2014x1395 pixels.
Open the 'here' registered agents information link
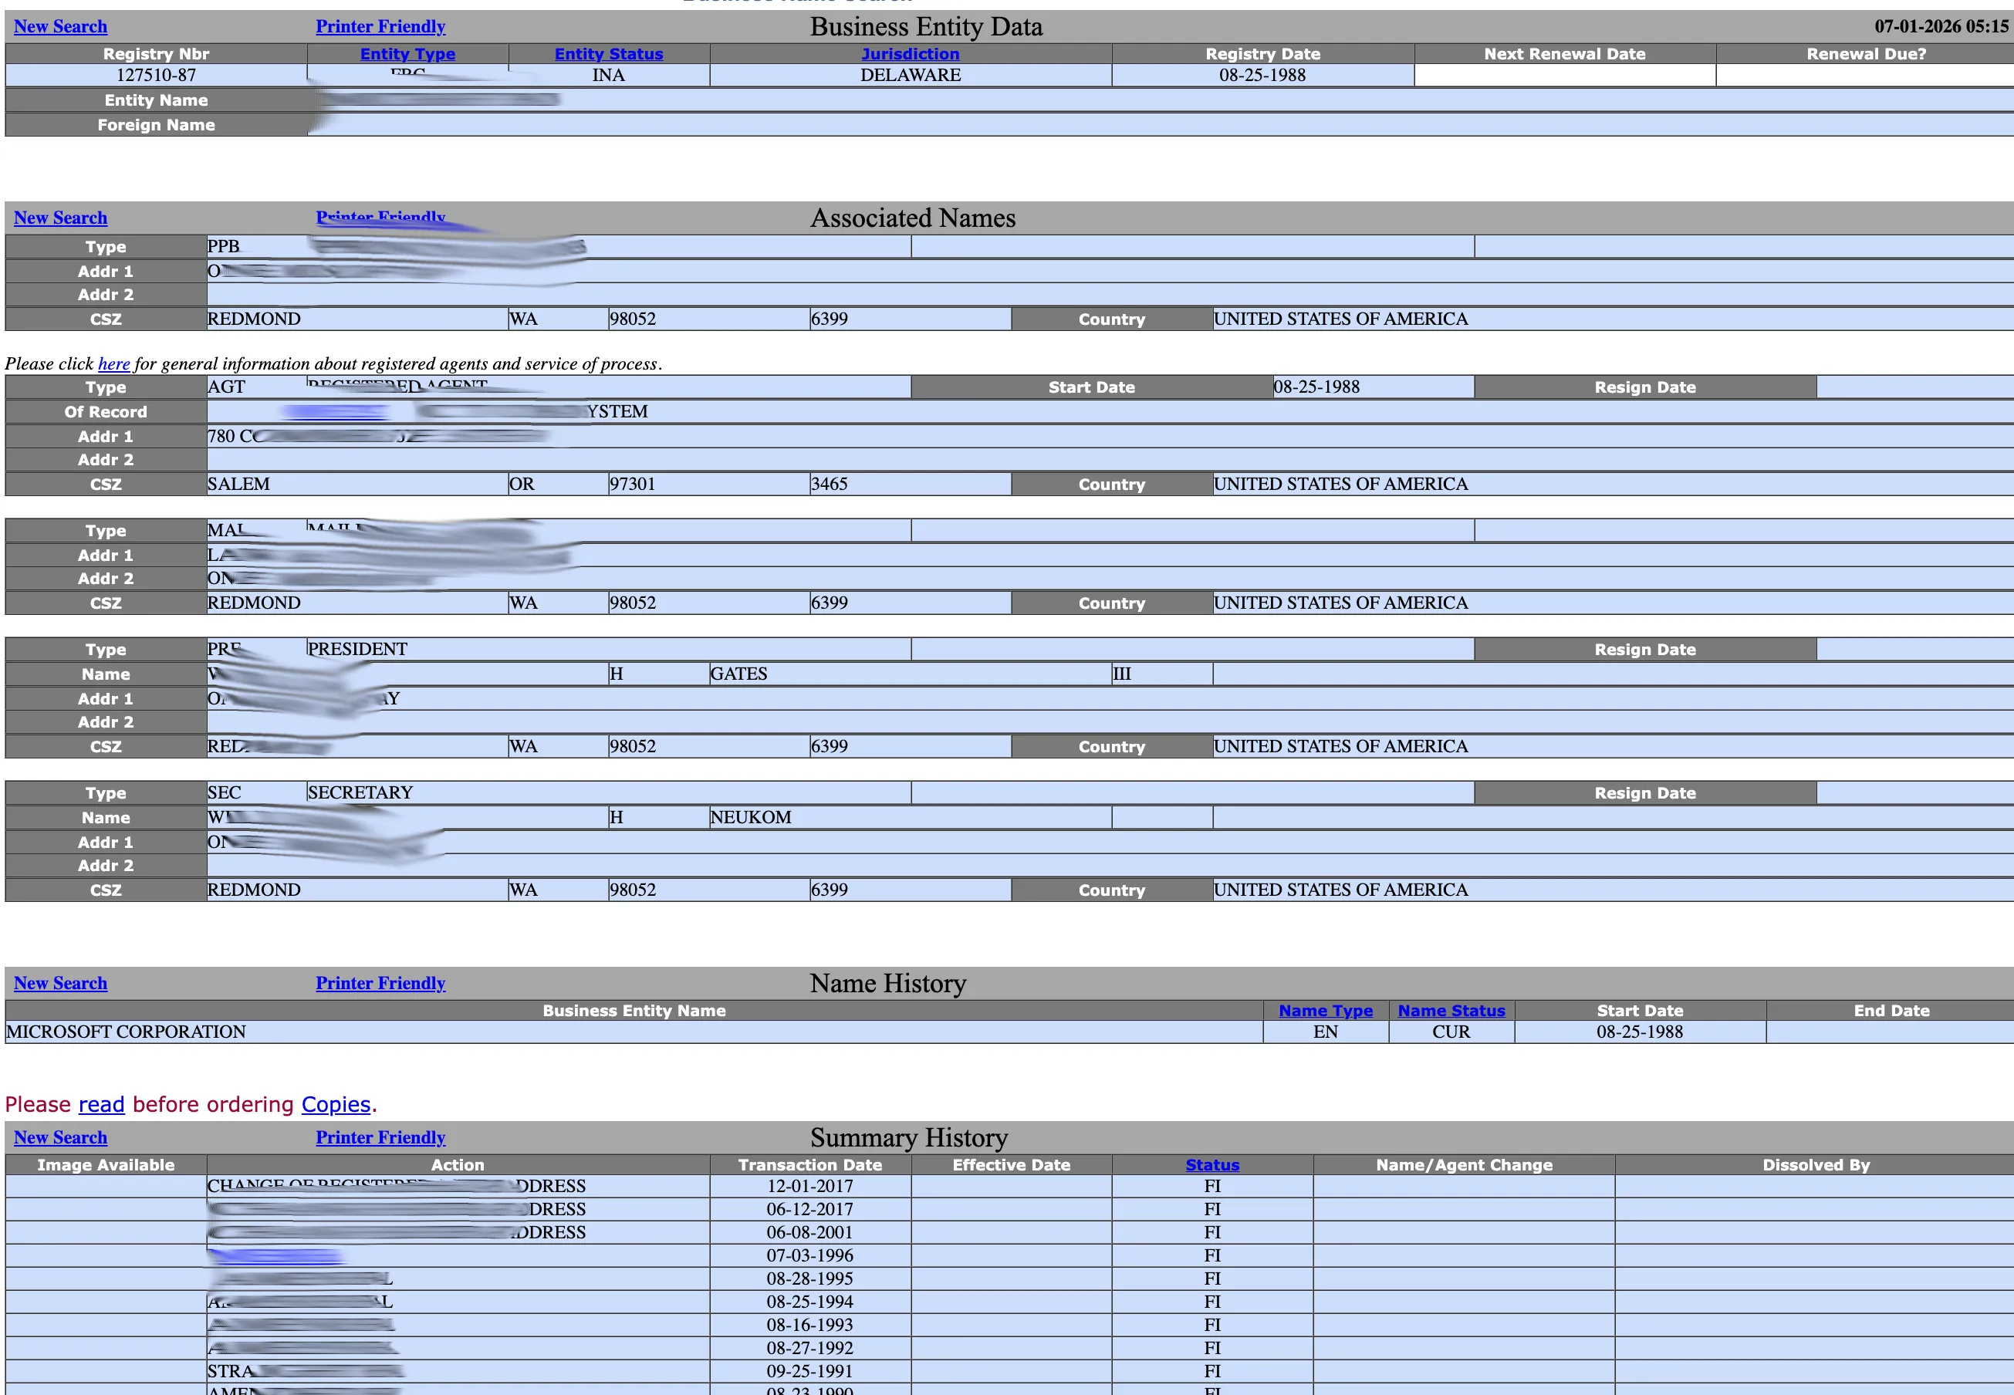pos(113,363)
